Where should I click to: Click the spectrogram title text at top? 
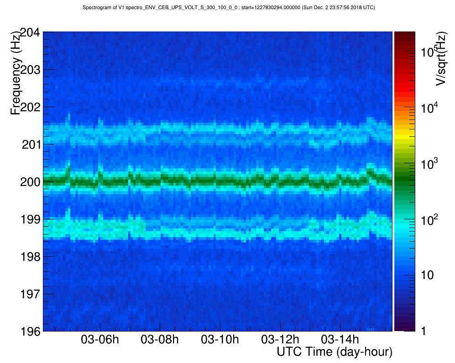(x=229, y=8)
